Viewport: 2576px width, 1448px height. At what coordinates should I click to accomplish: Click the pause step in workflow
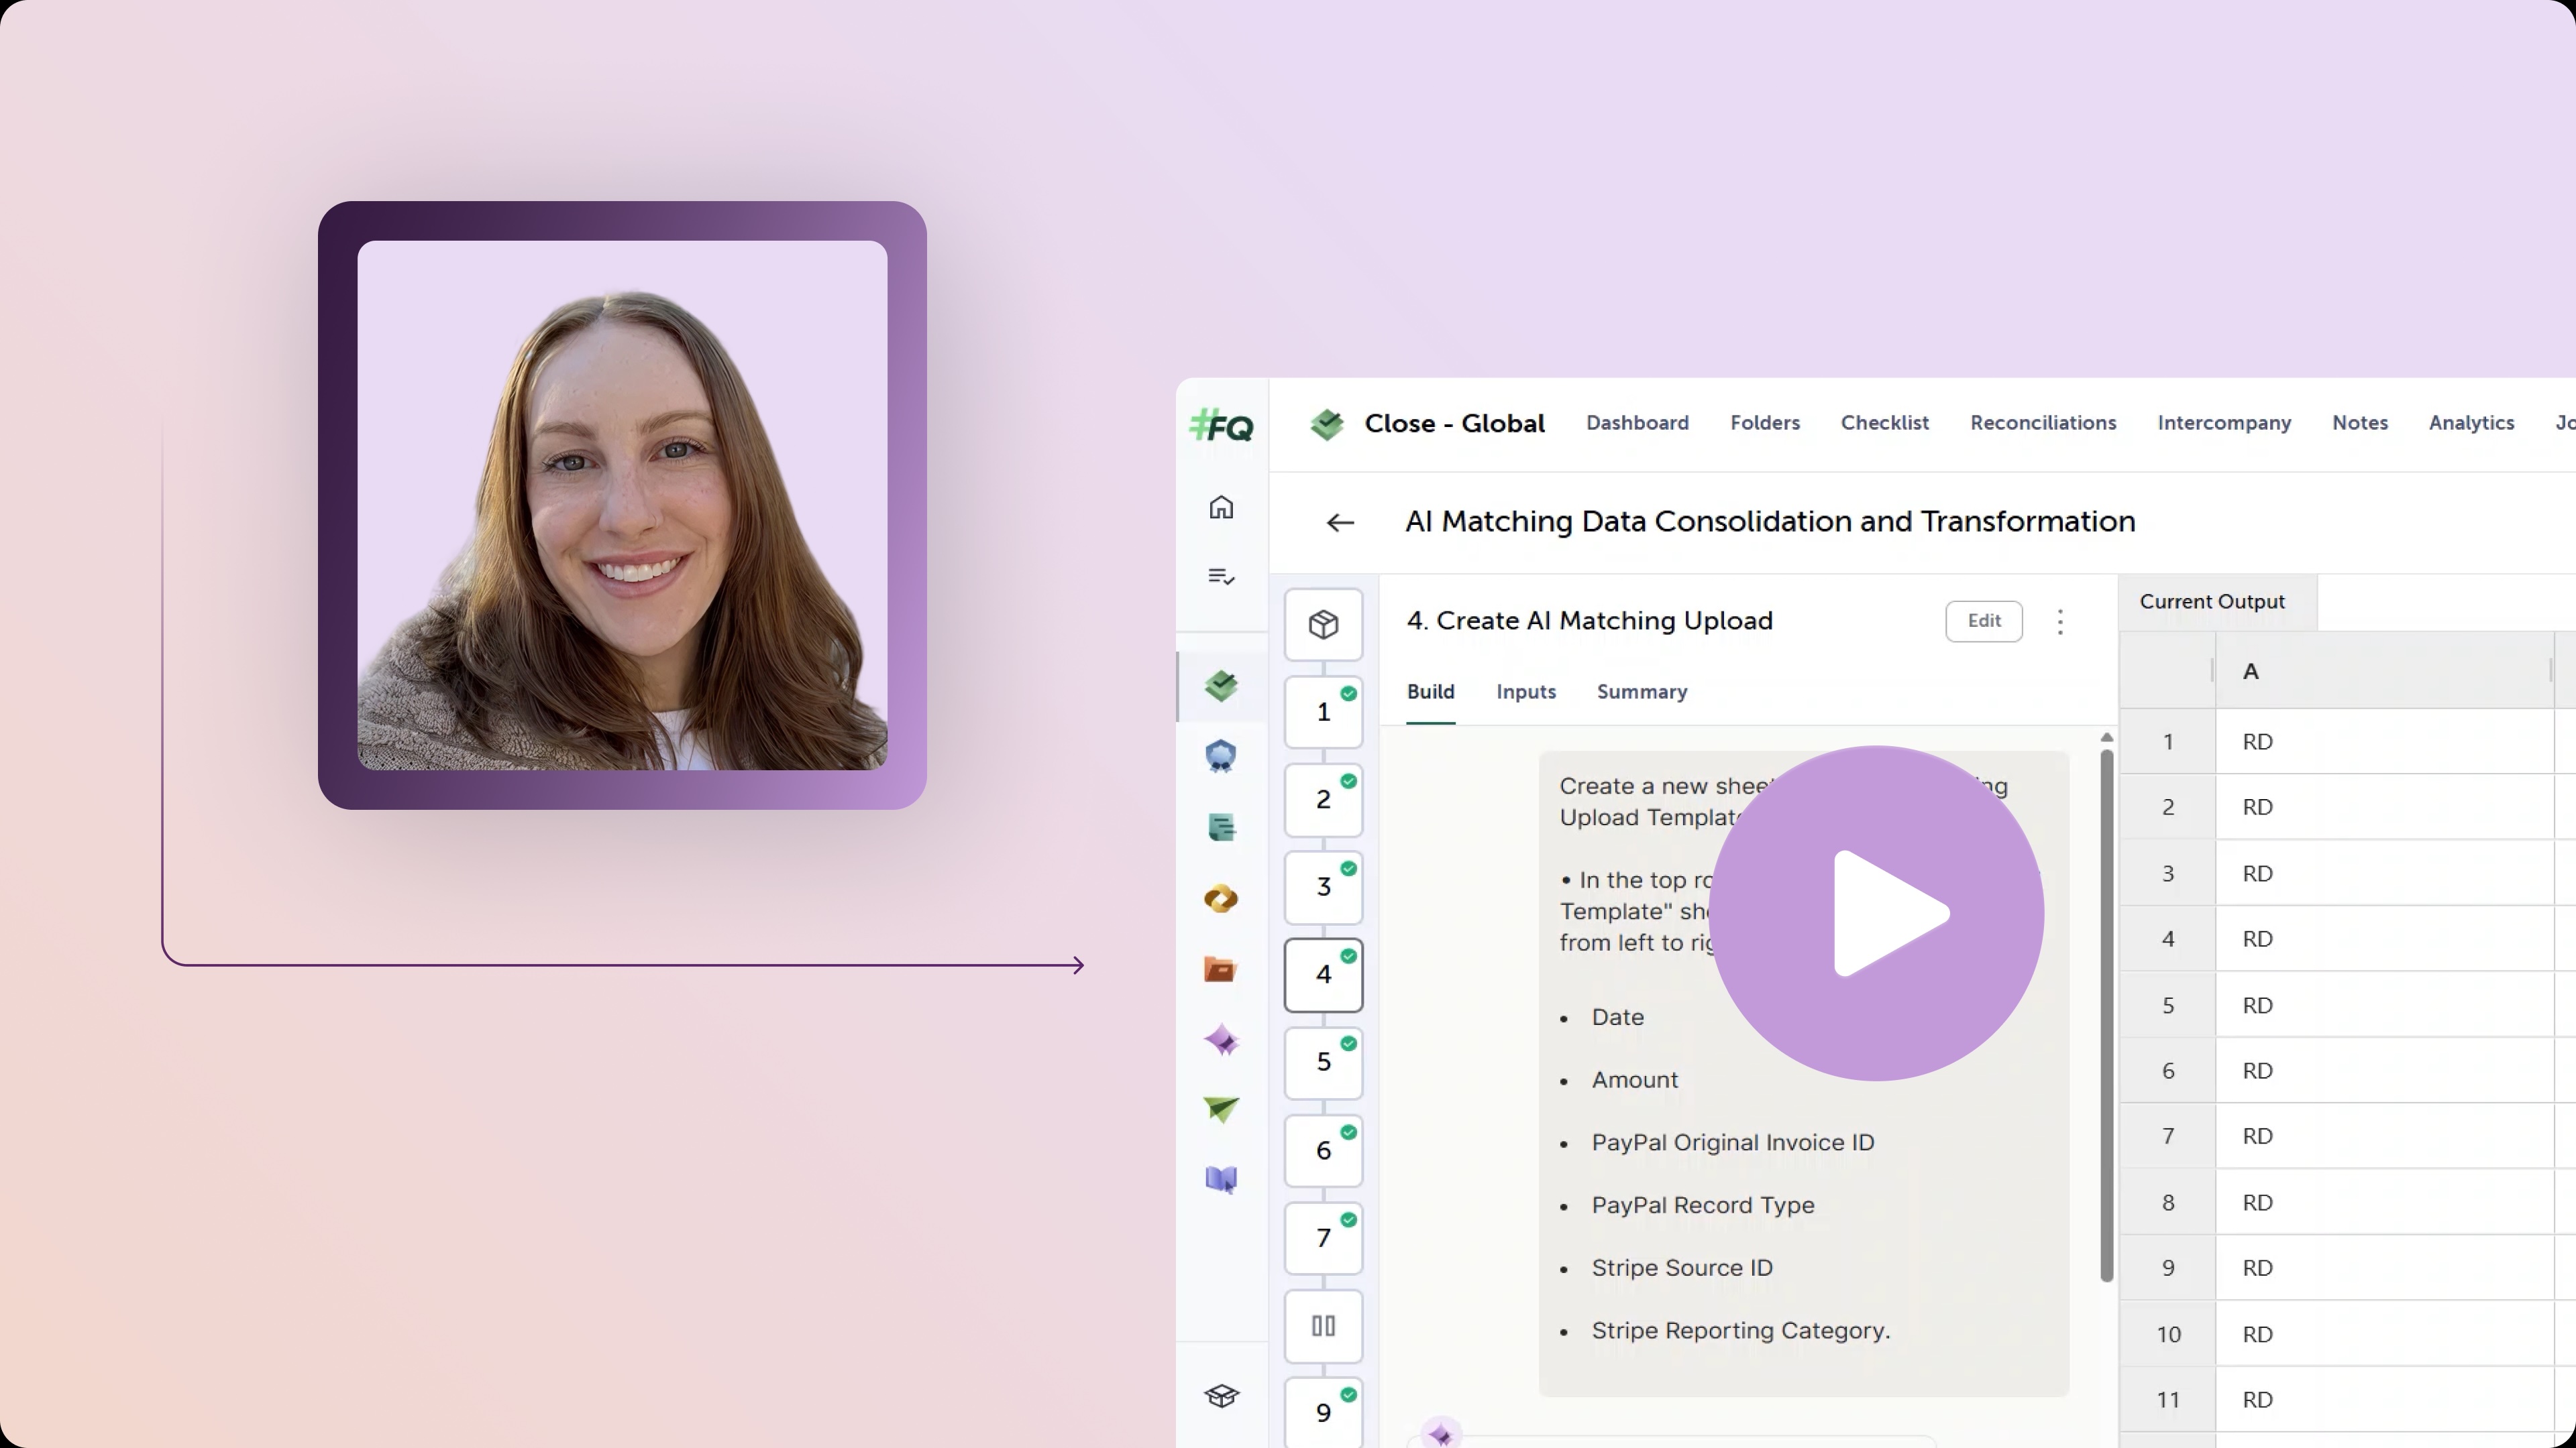(x=1323, y=1326)
